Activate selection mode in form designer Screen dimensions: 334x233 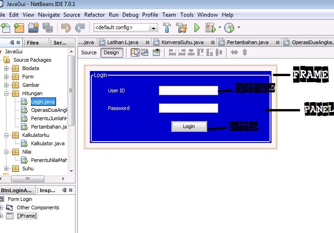[x=135, y=52]
